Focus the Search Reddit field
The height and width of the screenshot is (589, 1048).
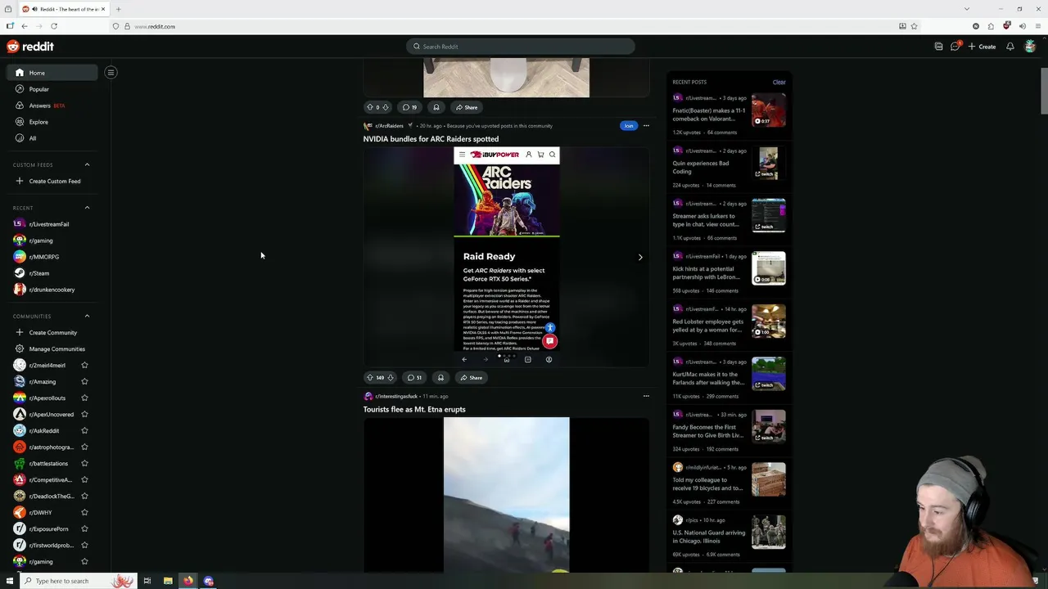pos(521,47)
